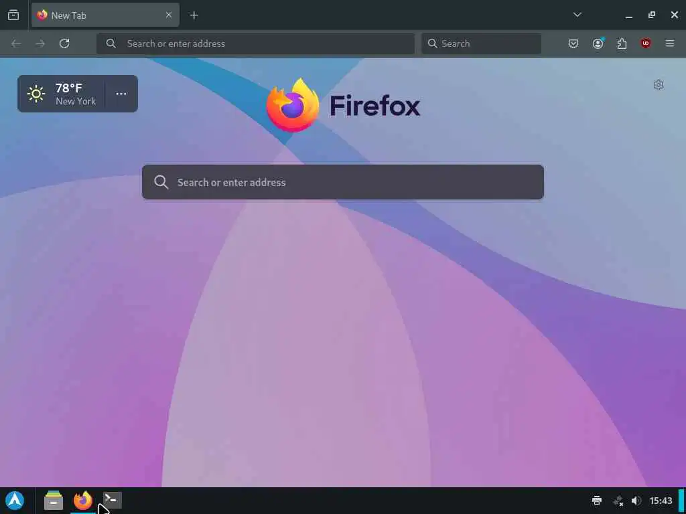Open Save to Pocket icon
The height and width of the screenshot is (514, 686).
(x=573, y=44)
